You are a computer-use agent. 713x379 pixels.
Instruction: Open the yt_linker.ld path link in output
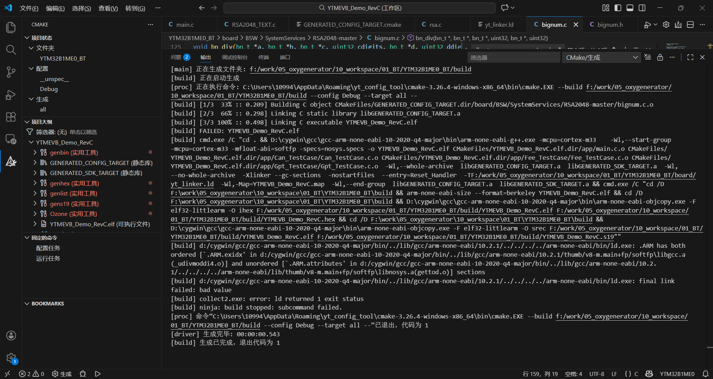pos(192,184)
